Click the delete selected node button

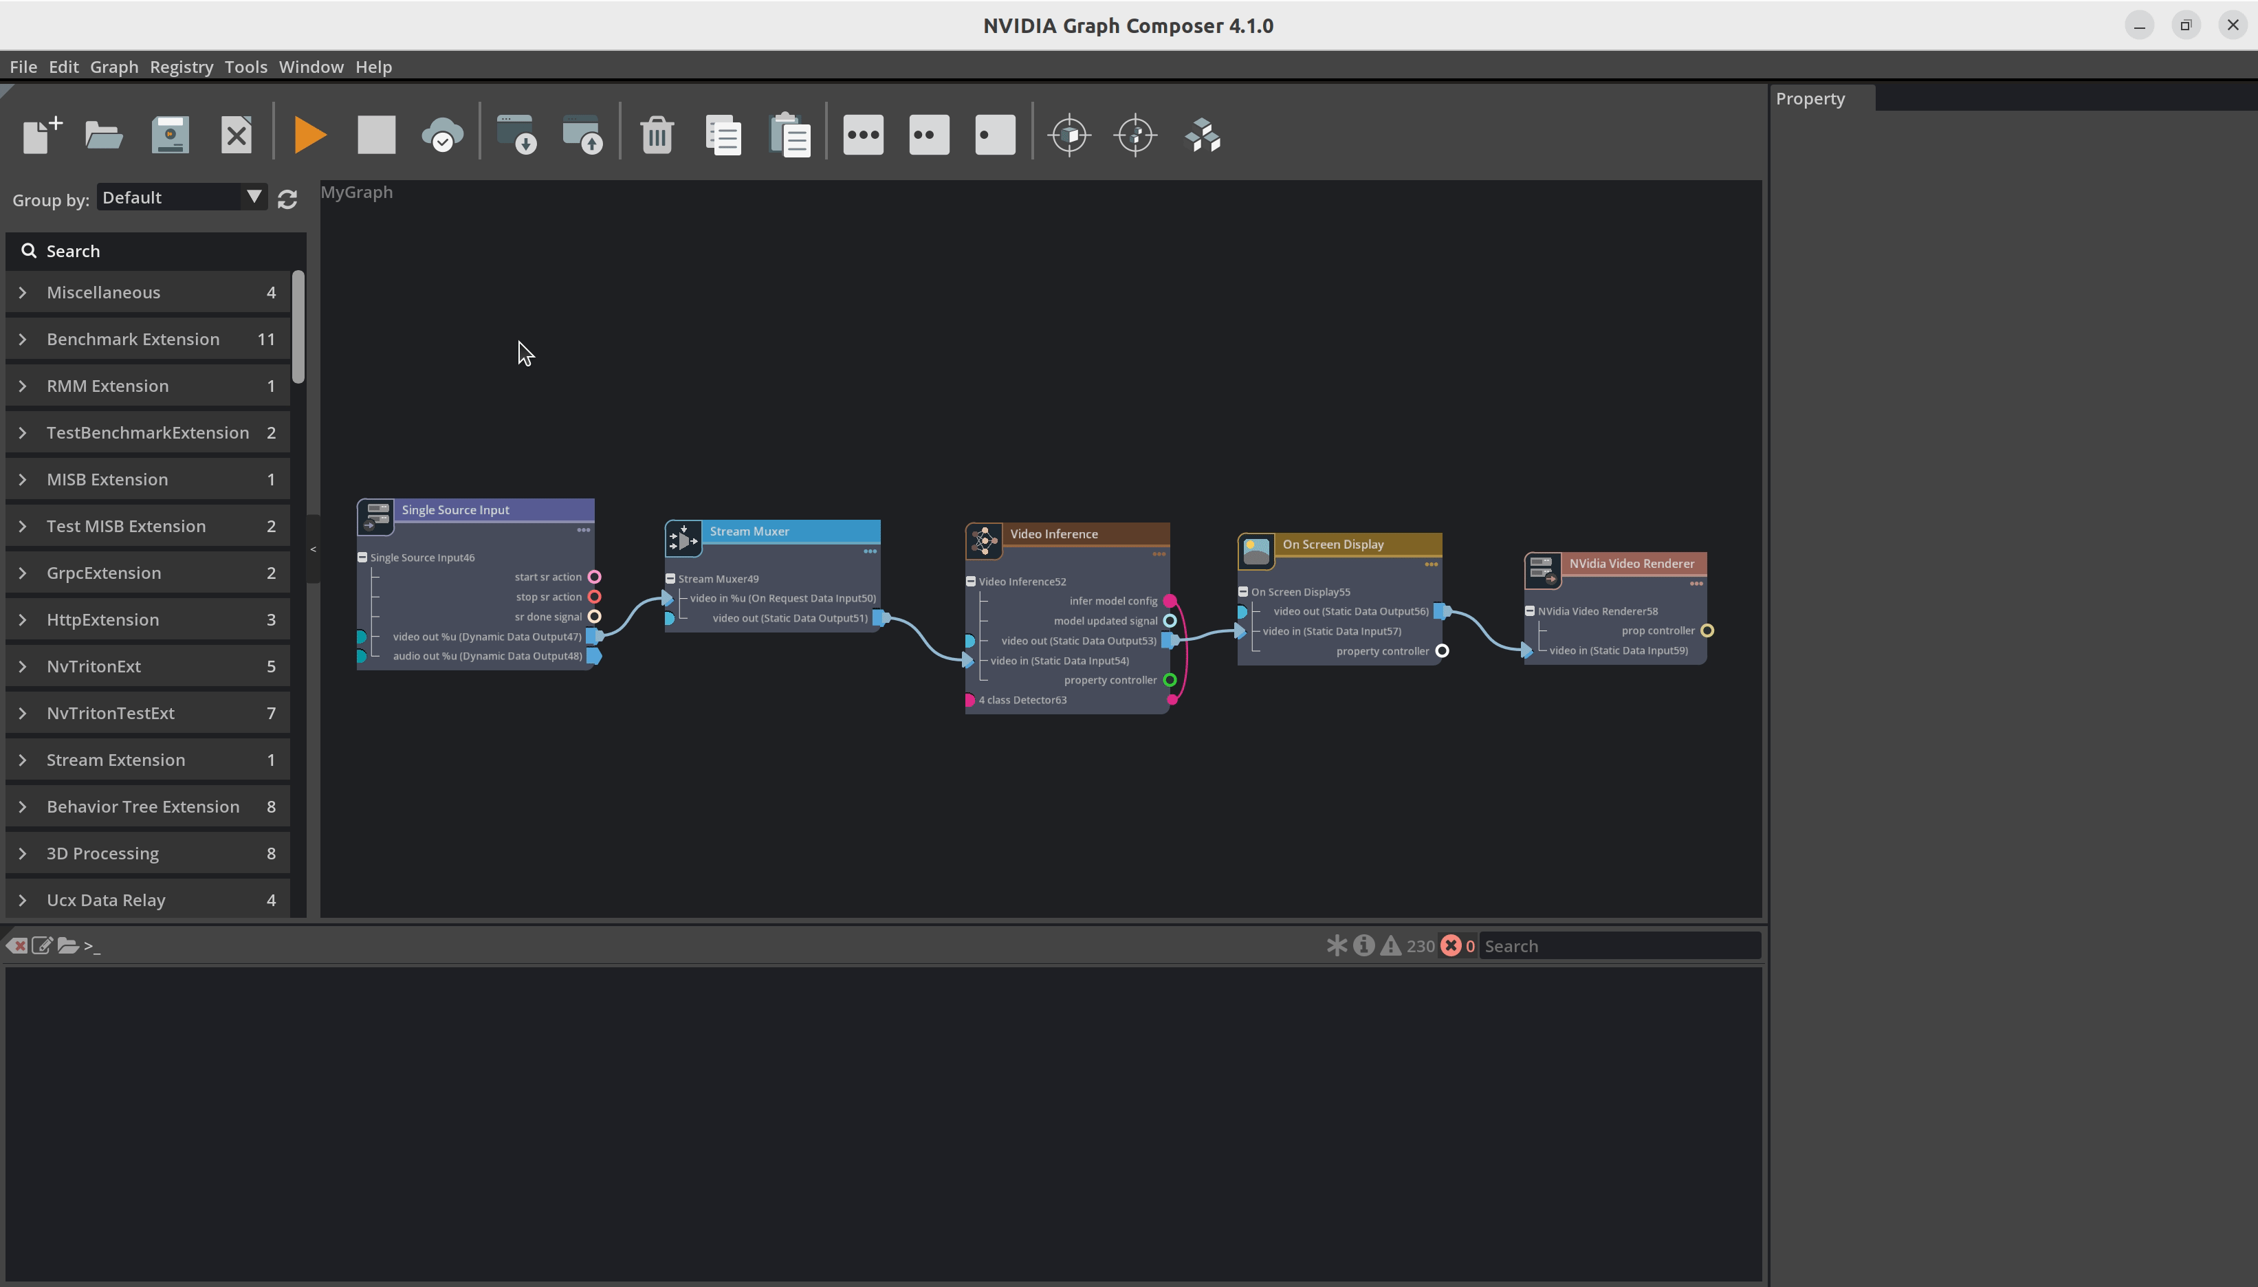tap(656, 135)
